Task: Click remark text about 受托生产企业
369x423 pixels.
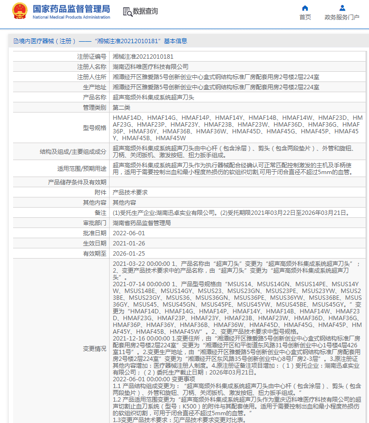Action: [231, 213]
